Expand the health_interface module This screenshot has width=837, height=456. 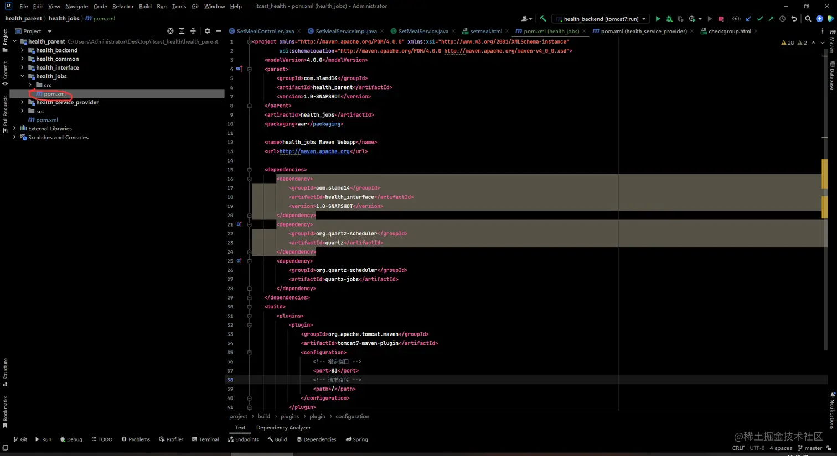(22, 67)
